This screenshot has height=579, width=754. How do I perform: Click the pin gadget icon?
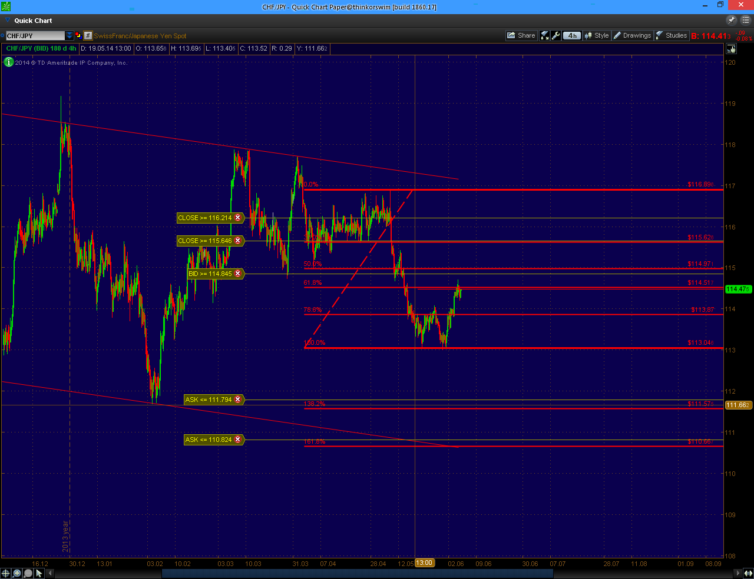pos(732,21)
